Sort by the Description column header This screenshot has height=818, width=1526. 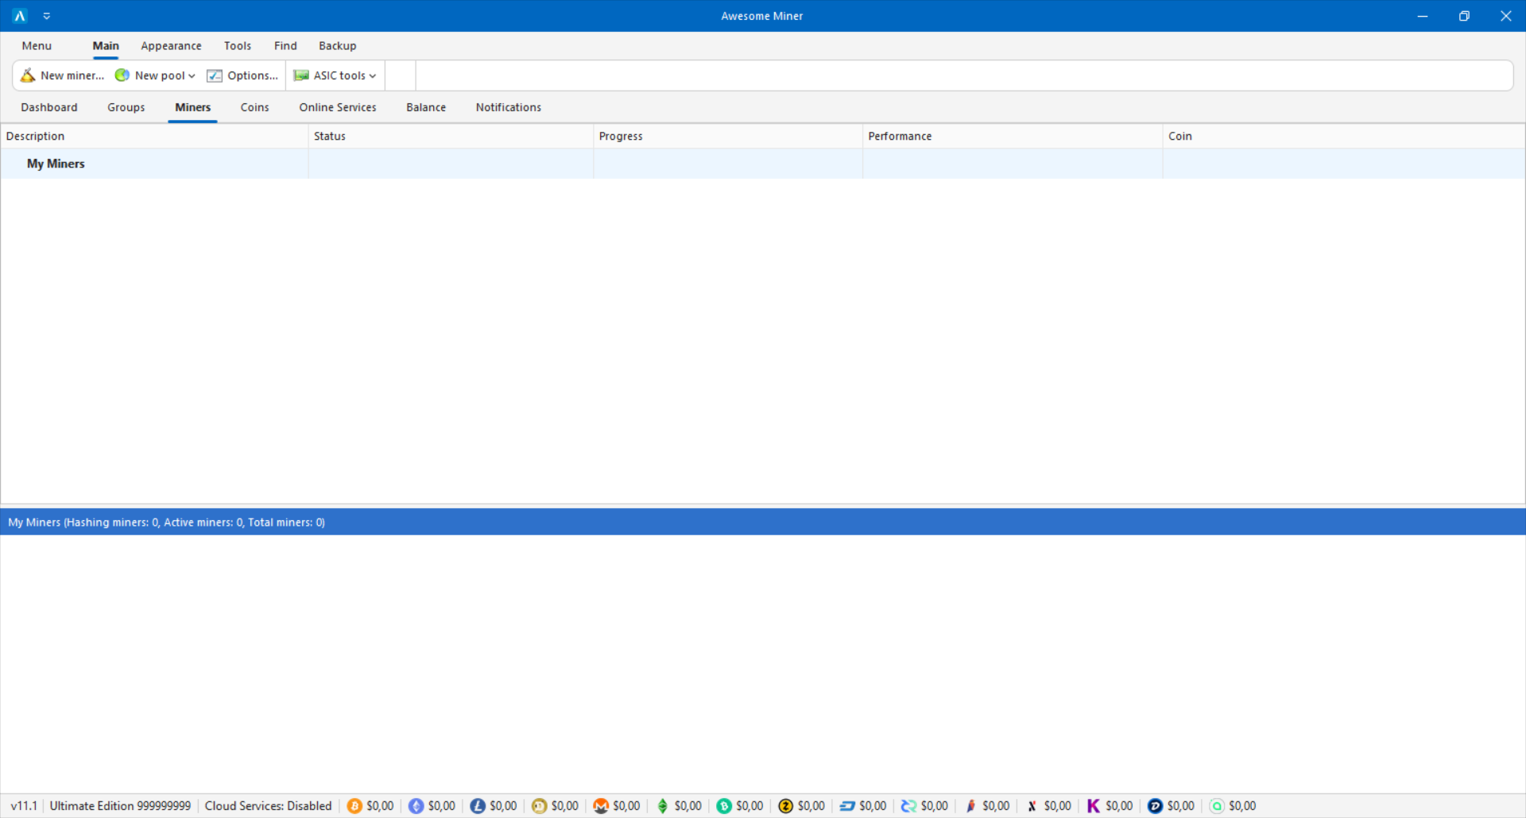click(x=154, y=137)
